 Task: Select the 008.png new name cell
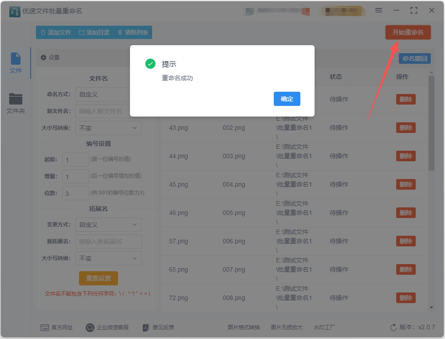234,298
